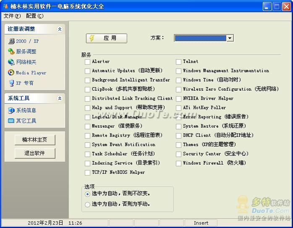Click the 应用 (Apply) button
This screenshot has width=293, height=228.
point(106,38)
